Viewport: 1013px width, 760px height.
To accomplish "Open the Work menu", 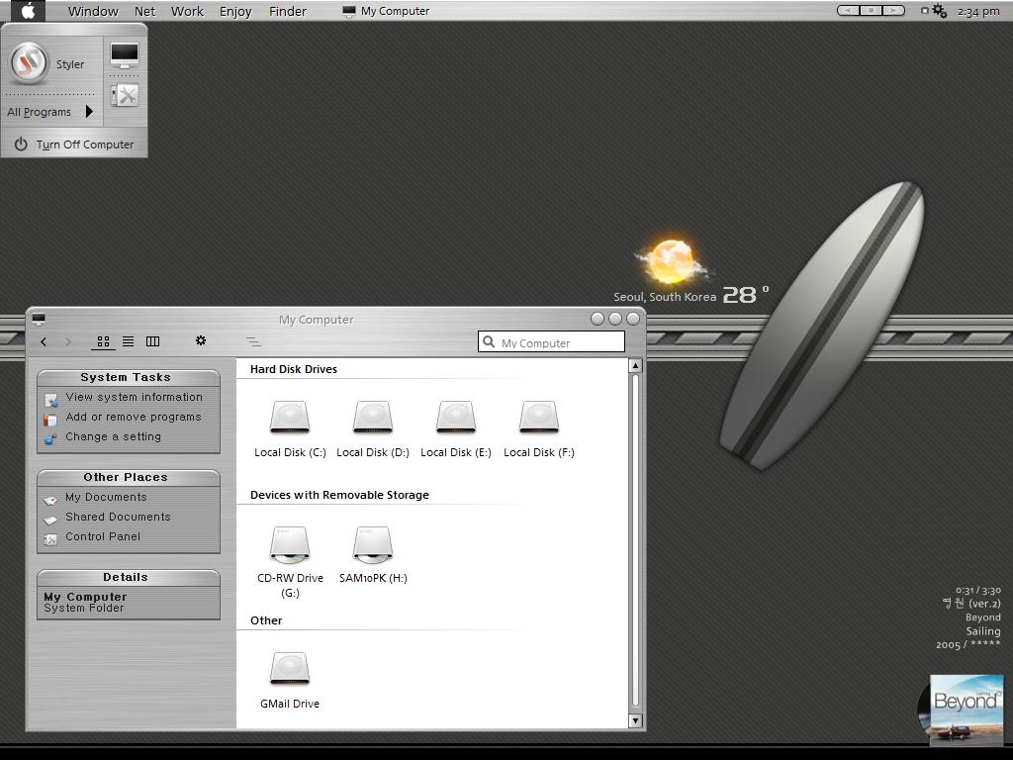I will (x=187, y=11).
